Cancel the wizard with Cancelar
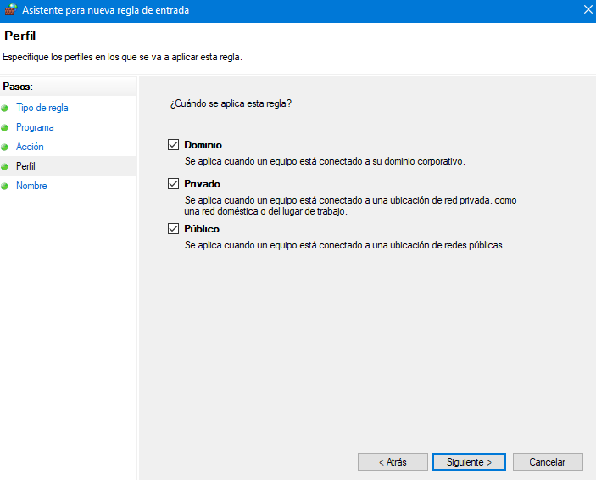This screenshot has height=480, width=596. pyautogui.click(x=548, y=461)
